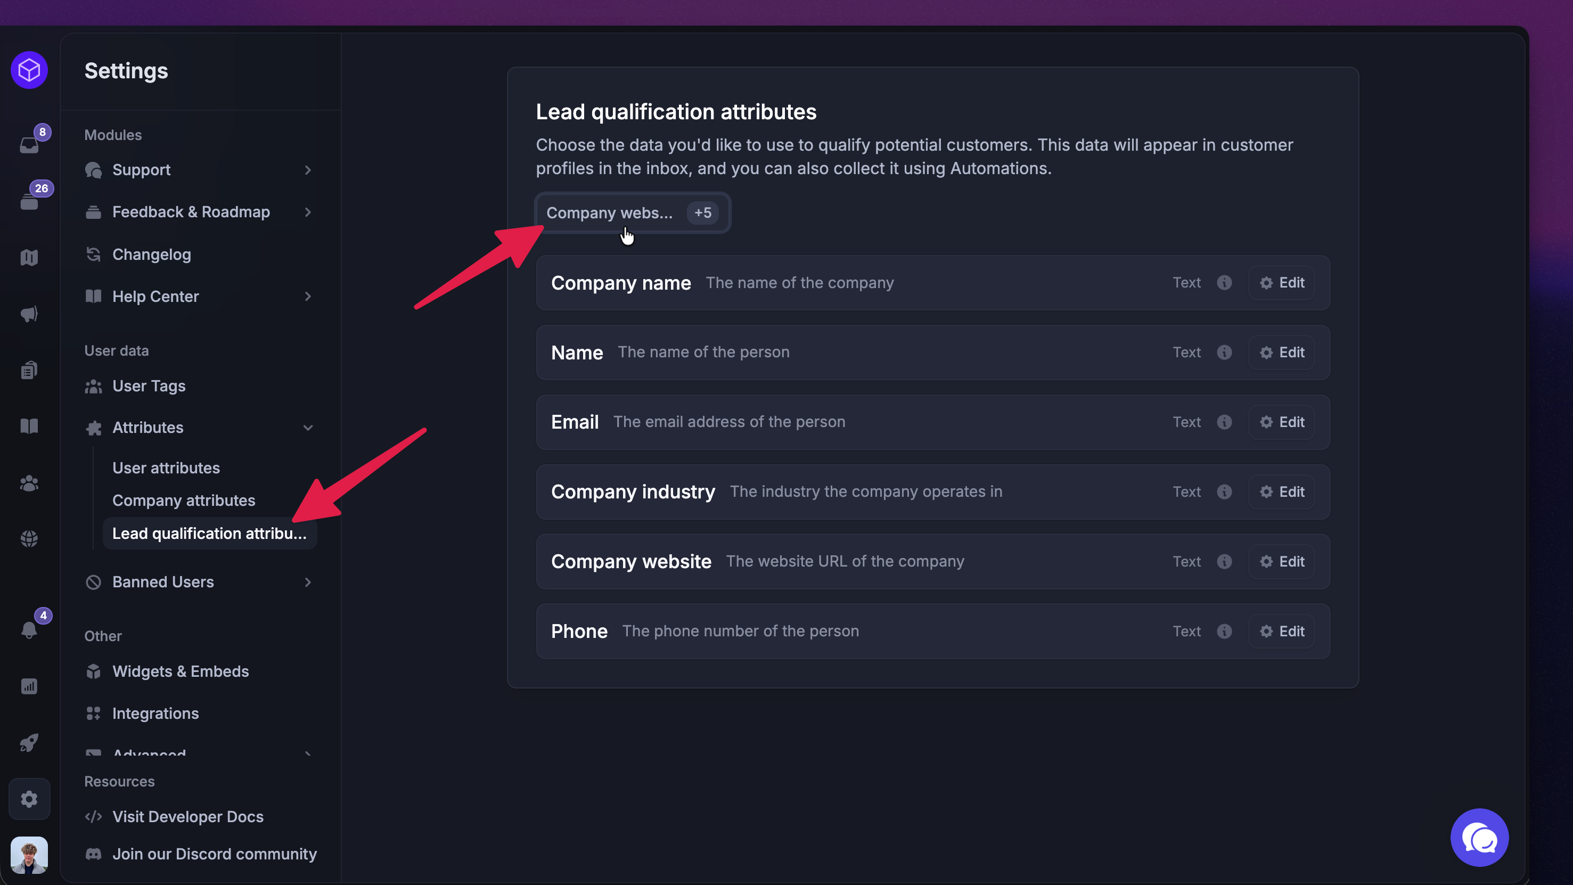Select Lead qualification attributes sub-item
Screen dimensions: 1573x885
(x=209, y=533)
